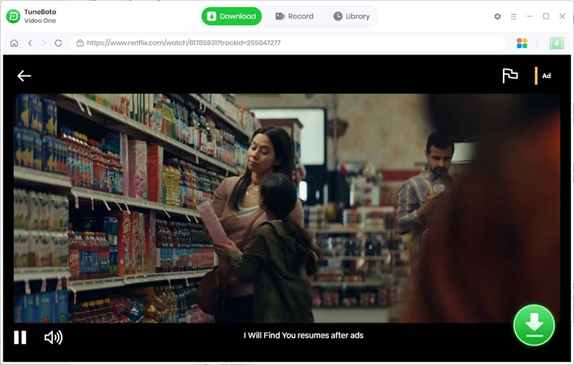Click the green video download queue icon
The width and height of the screenshot is (574, 365).
coord(557,43)
